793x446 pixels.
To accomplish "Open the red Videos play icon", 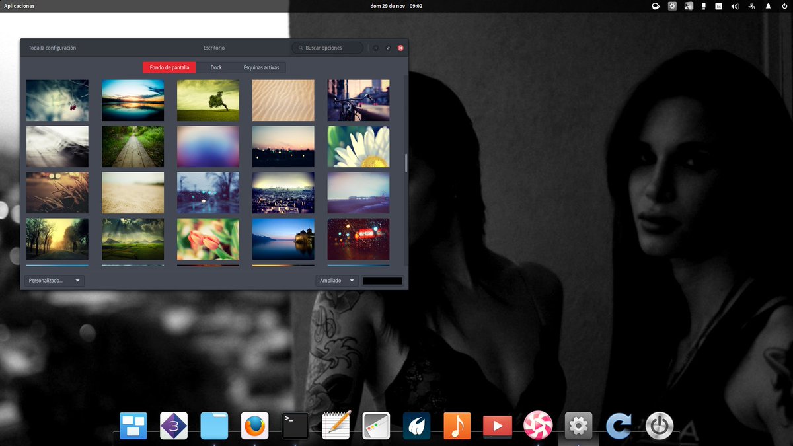I will (x=497, y=426).
